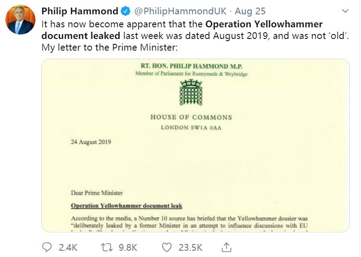Click the share tweet icon
This screenshot has width=361, height=257.
click(227, 247)
